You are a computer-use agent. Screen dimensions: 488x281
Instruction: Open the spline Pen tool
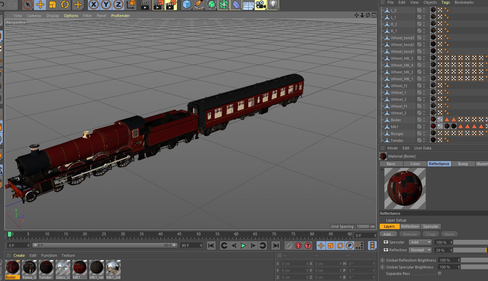coord(199,5)
